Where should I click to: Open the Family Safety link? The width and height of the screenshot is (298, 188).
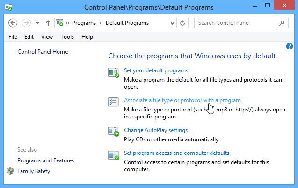click(x=34, y=171)
